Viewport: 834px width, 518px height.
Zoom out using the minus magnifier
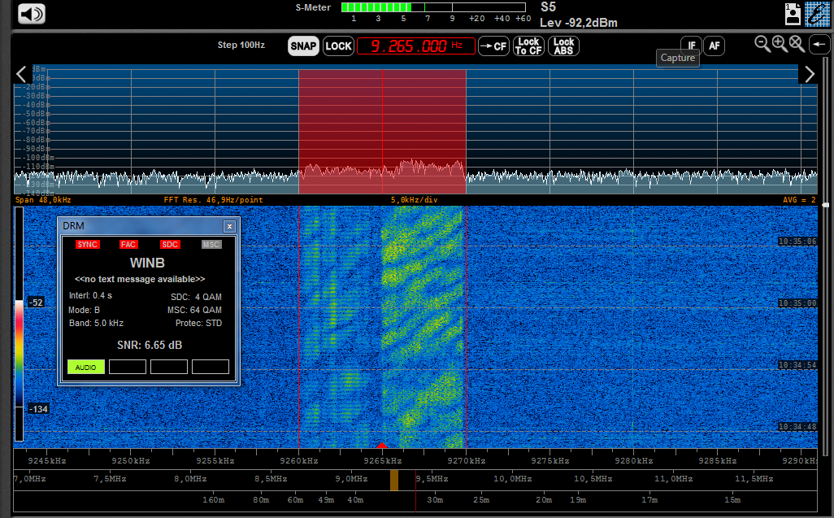click(762, 44)
